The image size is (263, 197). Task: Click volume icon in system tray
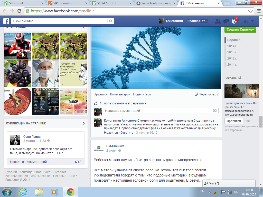[x=236, y=192]
